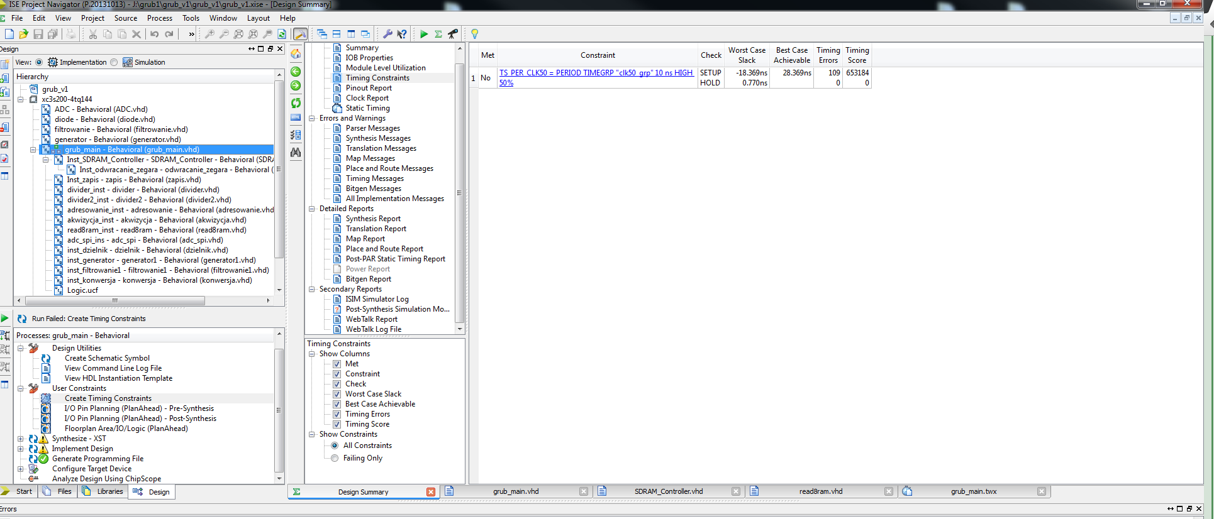Collapse the Detailed Reports section
The width and height of the screenshot is (1214, 519).
(x=311, y=209)
